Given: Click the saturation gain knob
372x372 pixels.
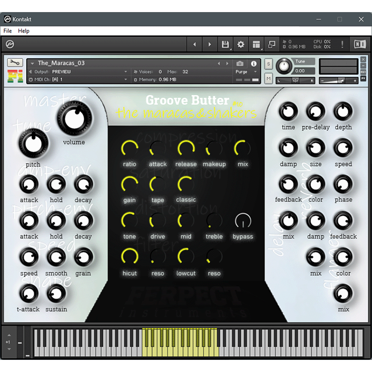Looking at the screenshot, I should pos(130,185).
